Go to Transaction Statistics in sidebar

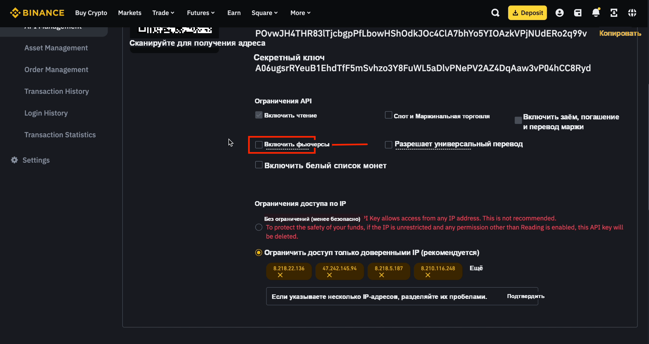point(60,135)
